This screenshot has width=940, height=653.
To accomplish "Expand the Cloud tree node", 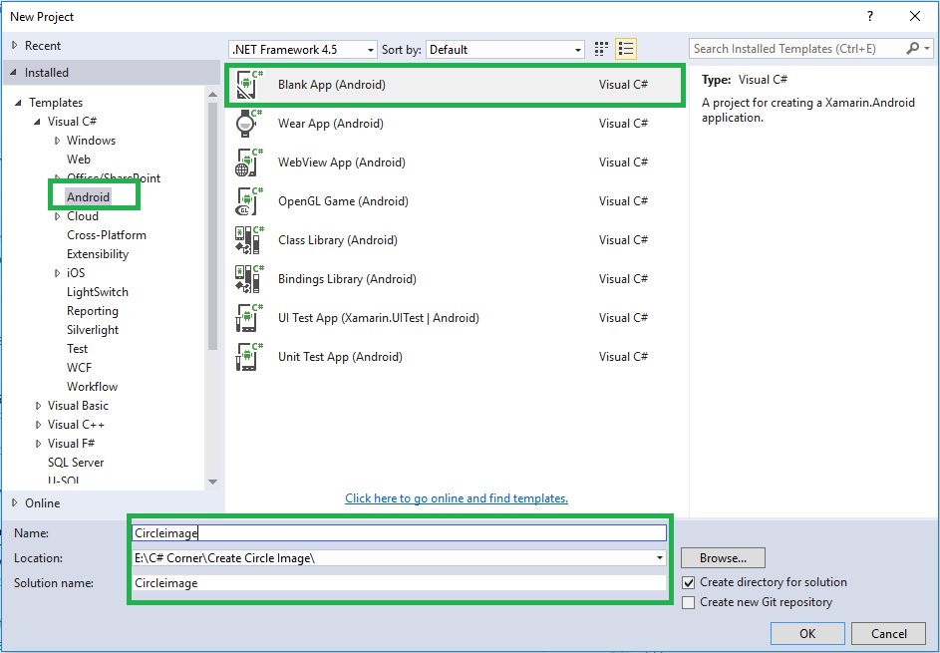I will 57,216.
